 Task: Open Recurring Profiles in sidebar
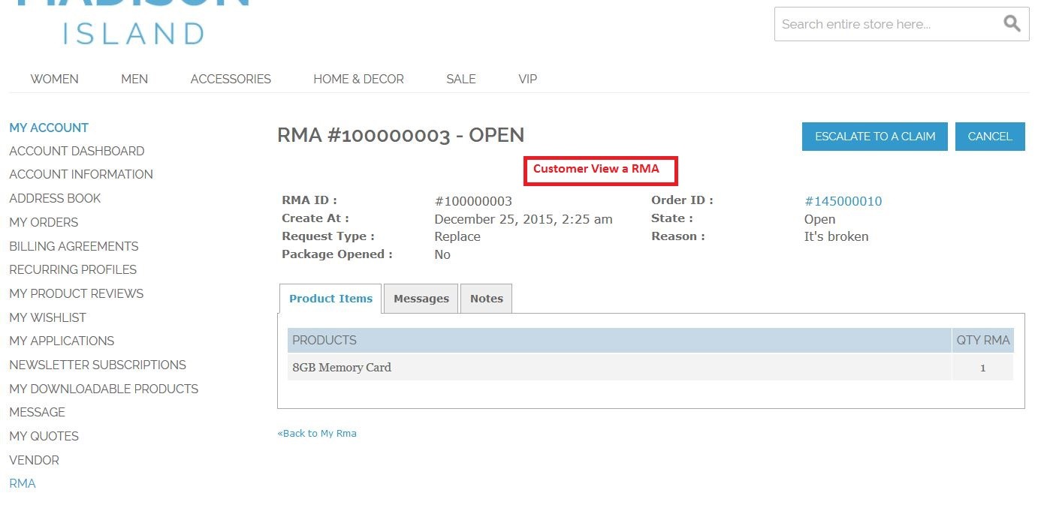(73, 269)
